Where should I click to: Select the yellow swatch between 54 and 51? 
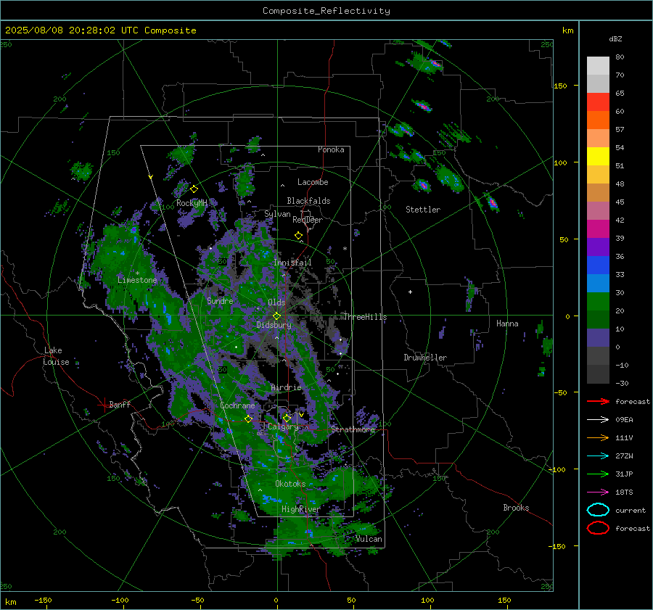[598, 156]
